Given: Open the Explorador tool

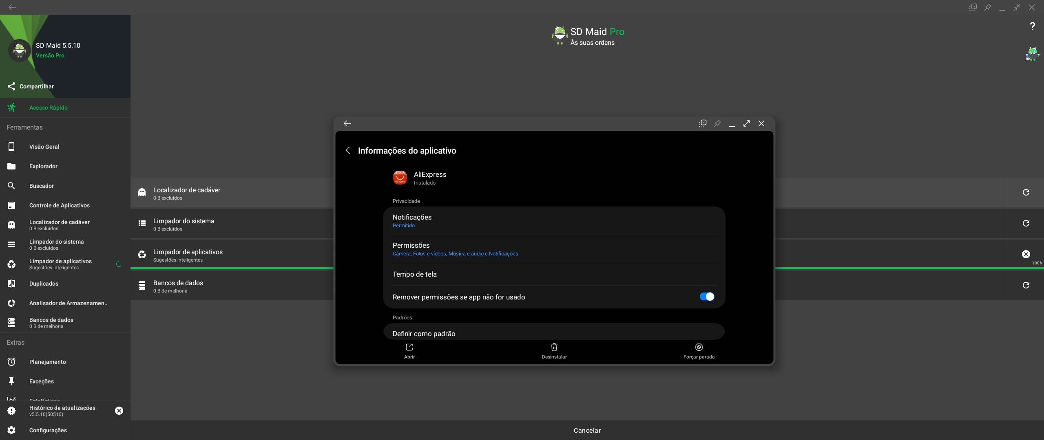Looking at the screenshot, I should pos(43,166).
